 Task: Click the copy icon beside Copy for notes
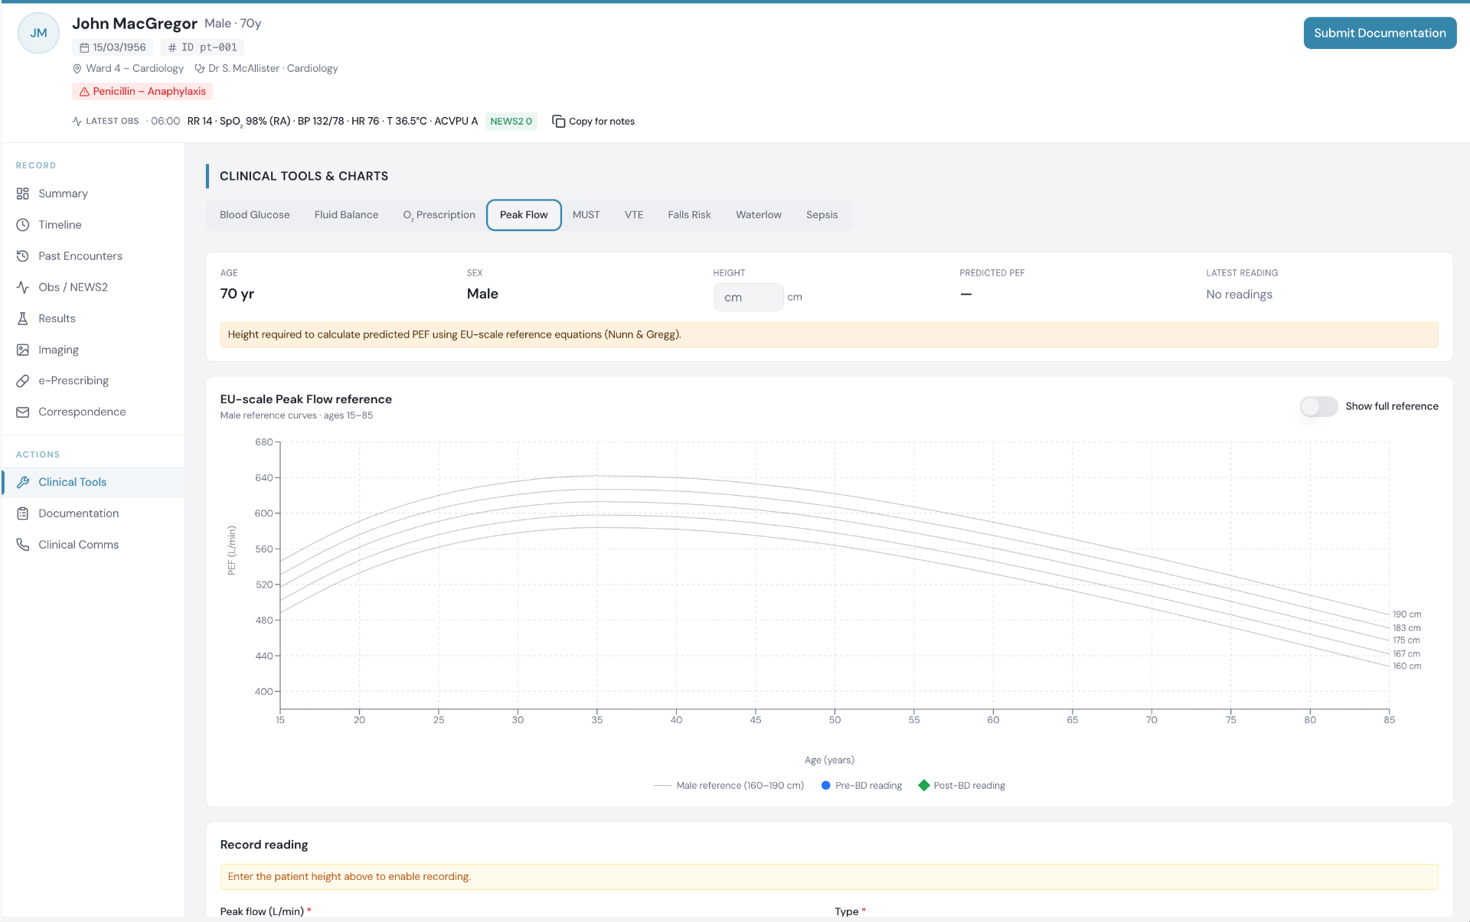559,121
